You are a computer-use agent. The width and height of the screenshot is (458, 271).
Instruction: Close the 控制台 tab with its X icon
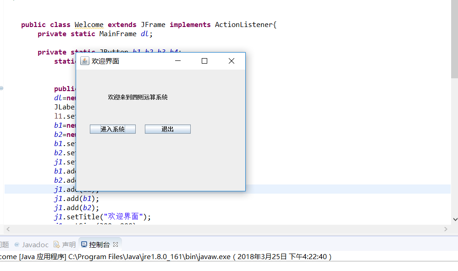[x=116, y=244]
